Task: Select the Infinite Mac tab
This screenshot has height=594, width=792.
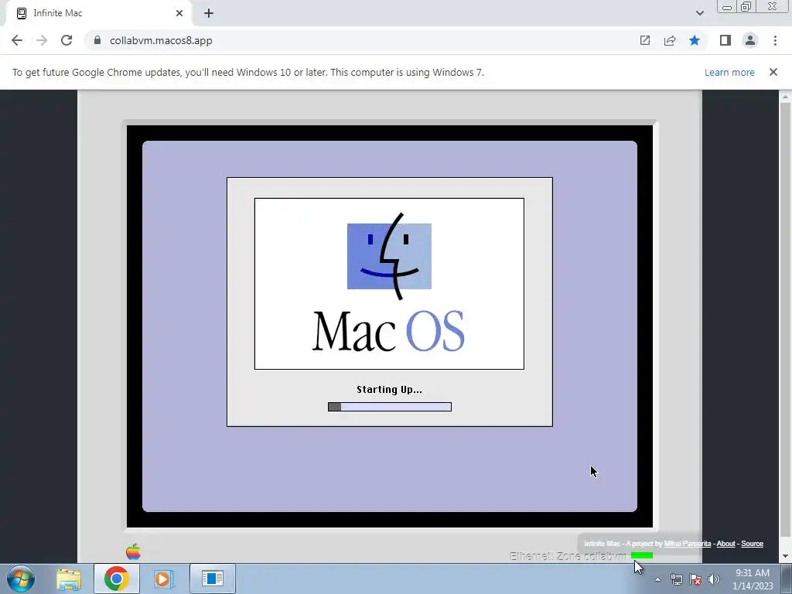Action: 98,13
